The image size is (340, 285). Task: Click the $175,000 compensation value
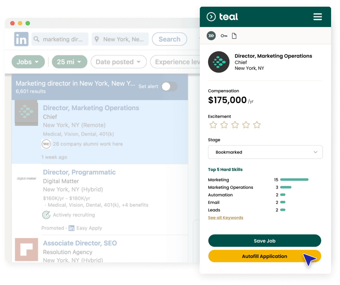[227, 100]
